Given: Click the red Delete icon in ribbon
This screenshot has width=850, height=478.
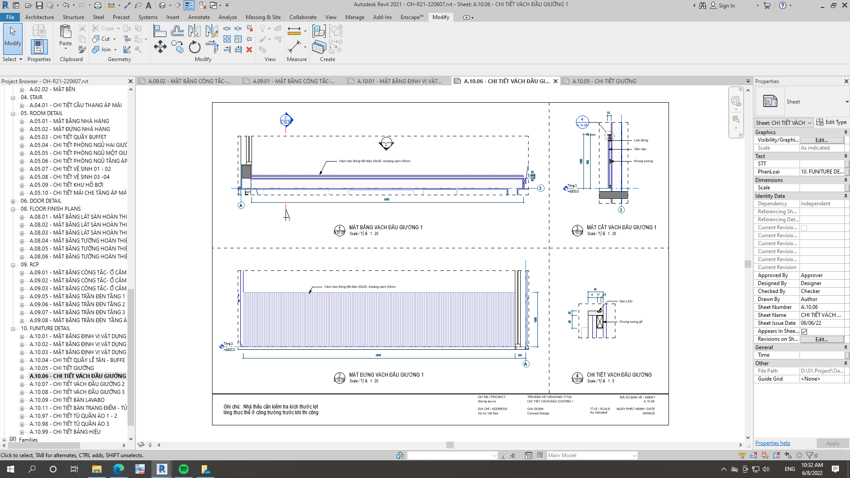Looking at the screenshot, I should point(249,50).
